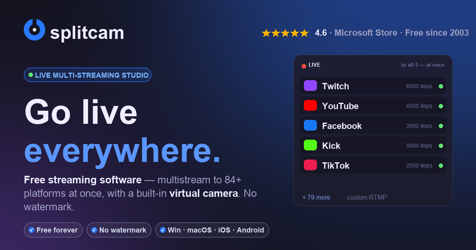476x250 pixels.
Task: Open the '+ 79 more' link
Action: point(316,197)
